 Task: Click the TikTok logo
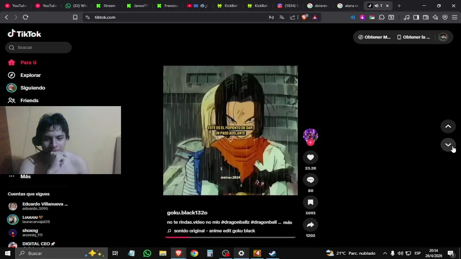[24, 34]
